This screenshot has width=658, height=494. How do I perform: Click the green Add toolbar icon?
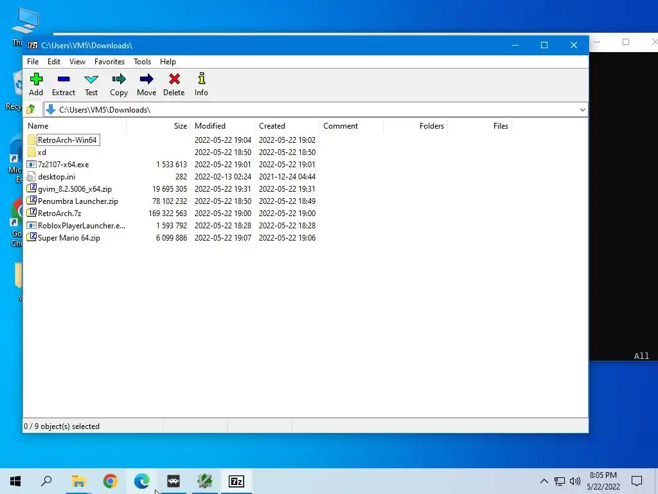(36, 78)
